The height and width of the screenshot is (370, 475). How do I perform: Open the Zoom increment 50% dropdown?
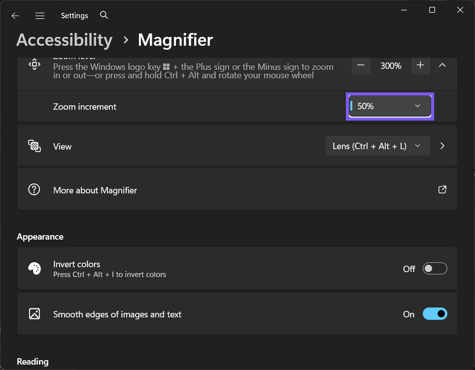click(x=390, y=106)
